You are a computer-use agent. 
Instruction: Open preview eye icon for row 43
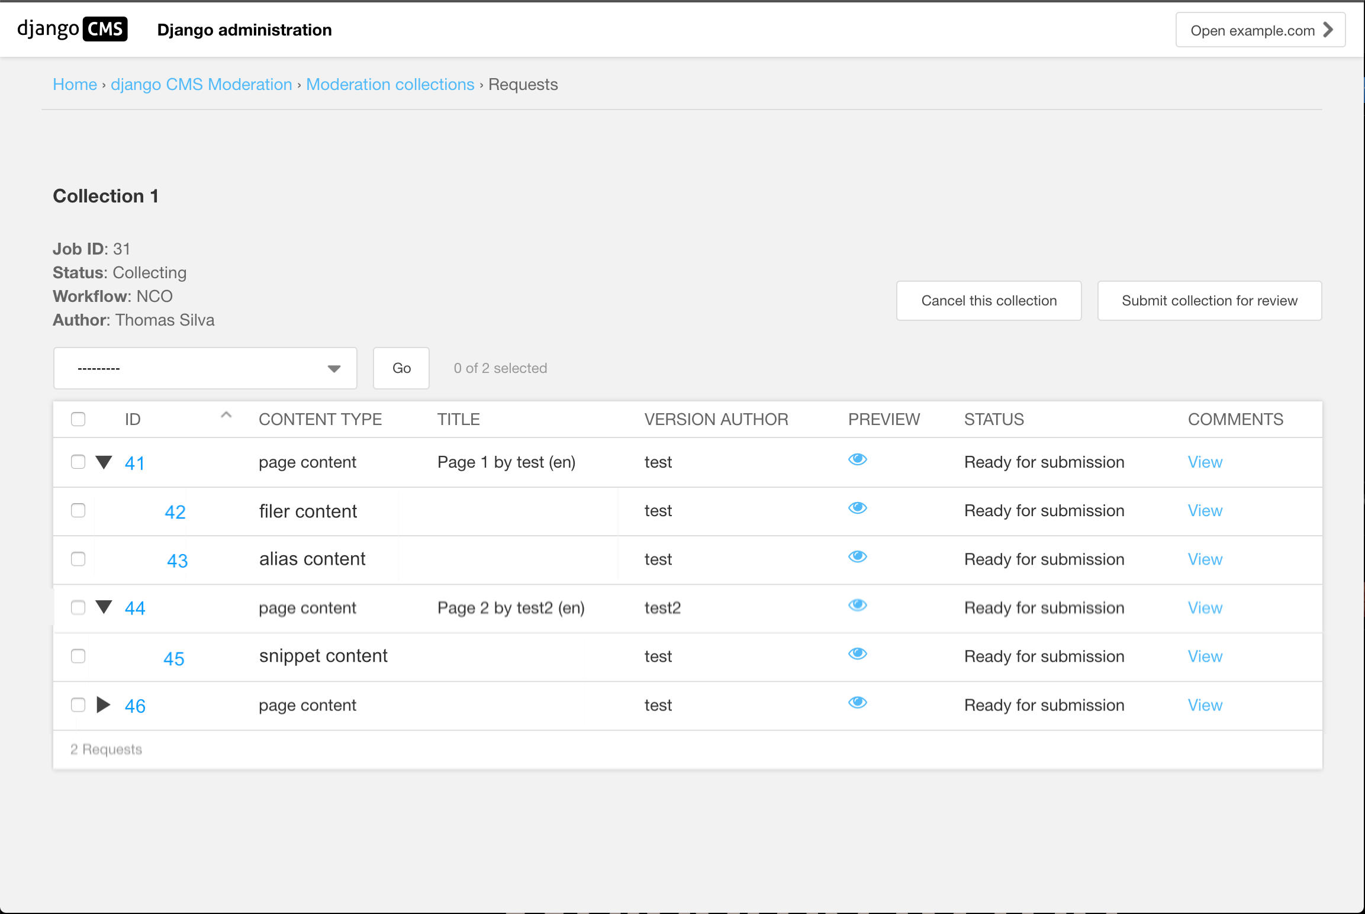point(857,556)
